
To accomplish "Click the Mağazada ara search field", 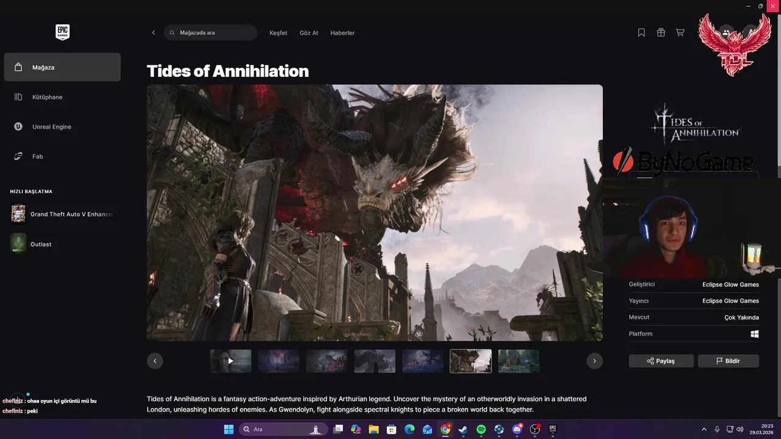I will click(211, 33).
